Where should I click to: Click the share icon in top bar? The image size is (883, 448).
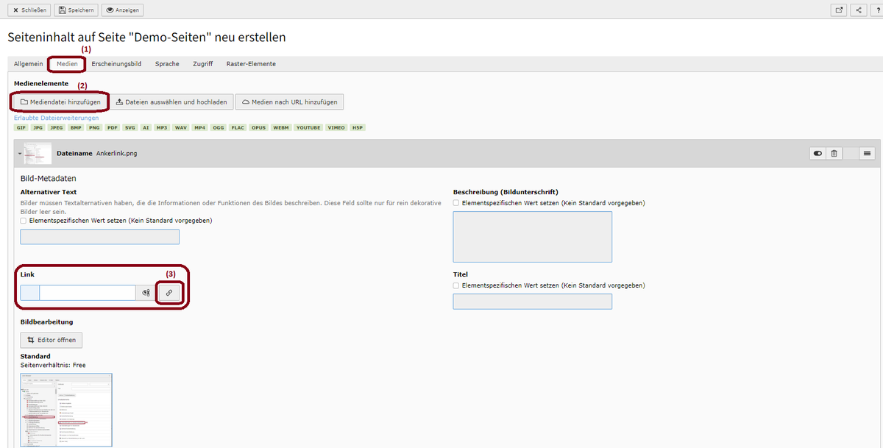[858, 10]
